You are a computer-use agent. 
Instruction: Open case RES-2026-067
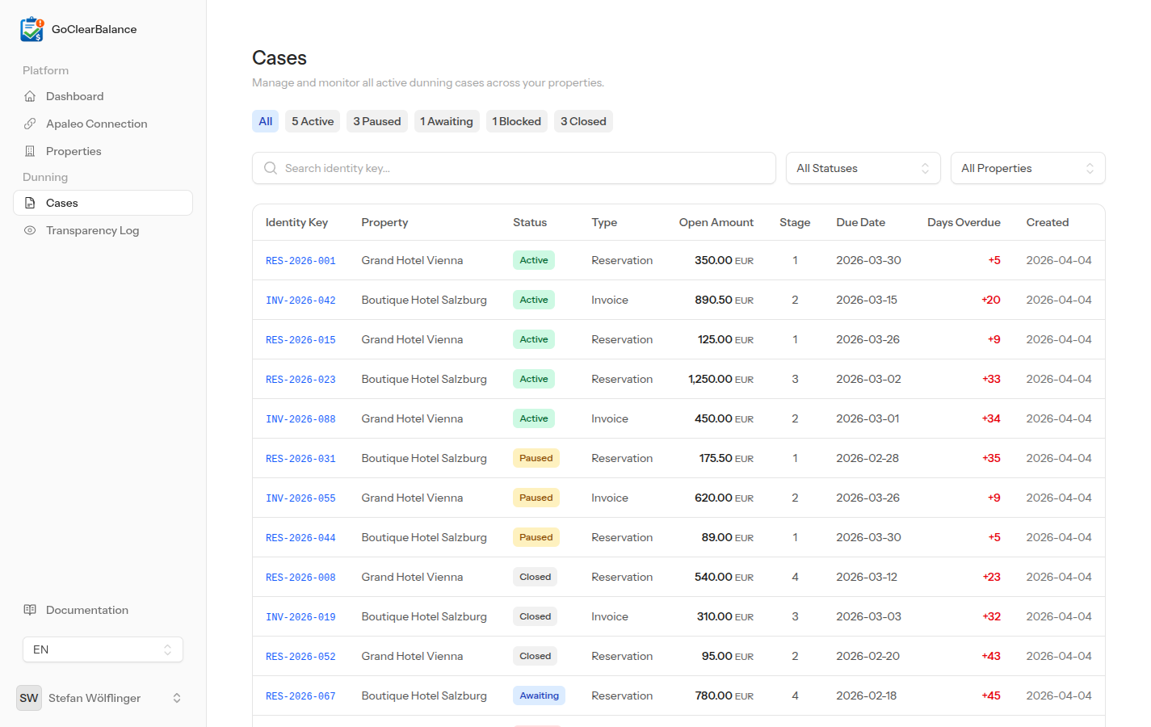click(x=300, y=696)
